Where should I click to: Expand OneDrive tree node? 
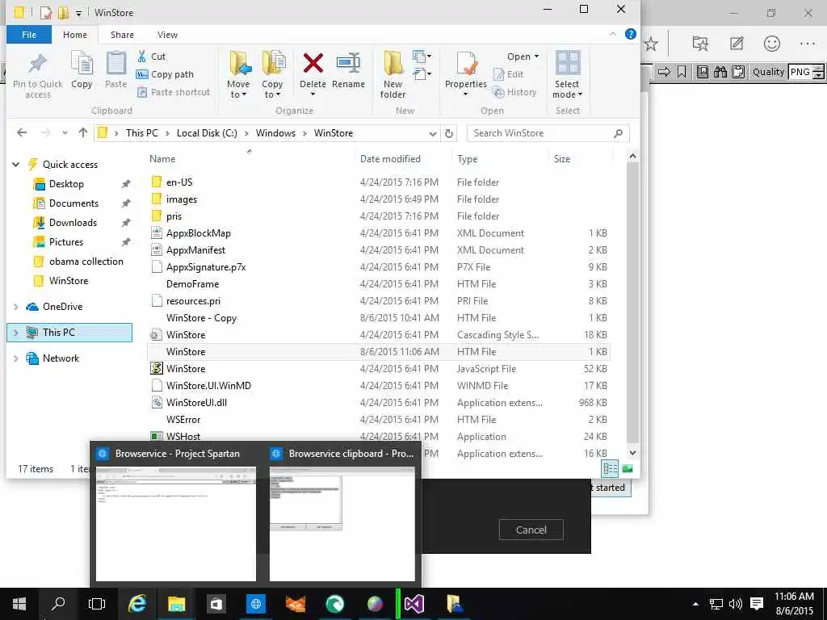[x=16, y=307]
